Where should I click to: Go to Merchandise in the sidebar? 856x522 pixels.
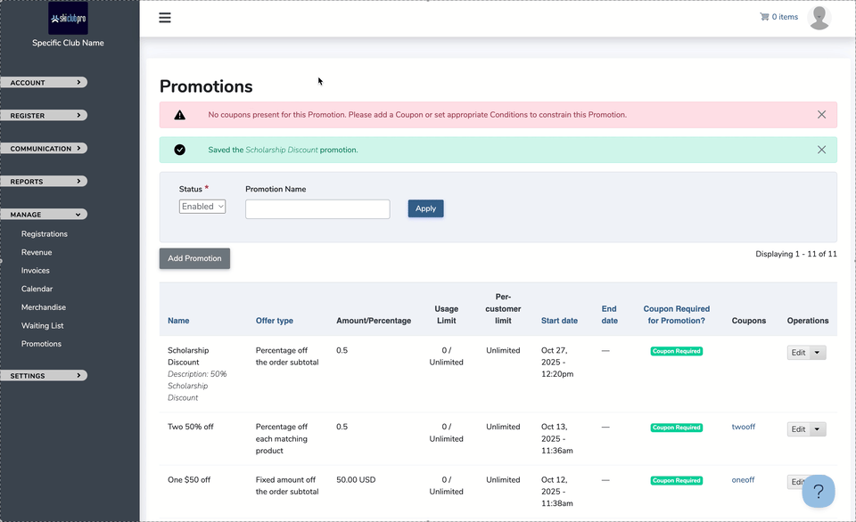pyautogui.click(x=42, y=307)
